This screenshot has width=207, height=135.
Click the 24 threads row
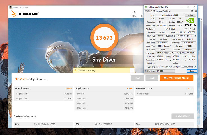pyautogui.click(x=104, y=98)
